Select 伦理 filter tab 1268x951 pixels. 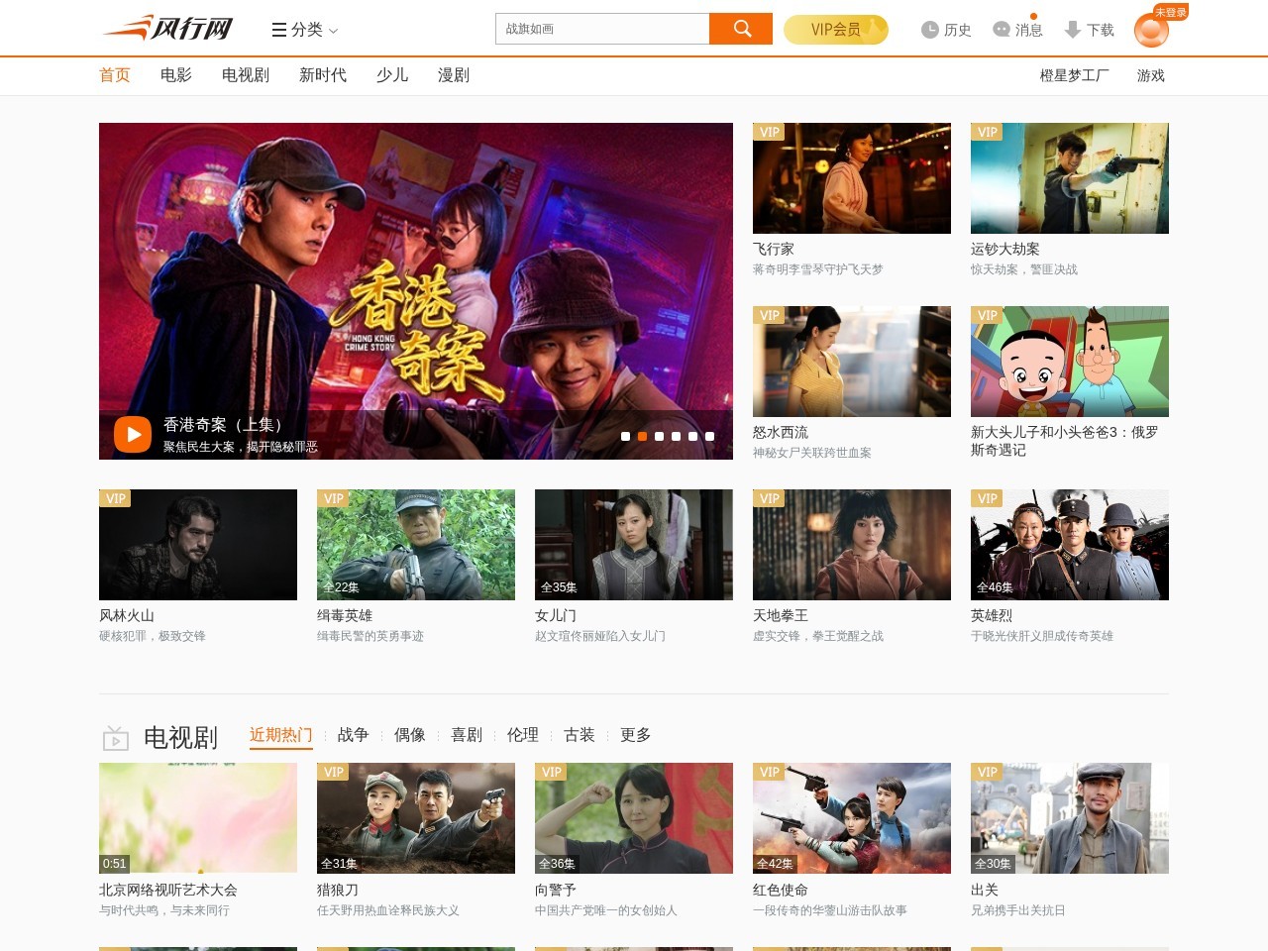522,735
